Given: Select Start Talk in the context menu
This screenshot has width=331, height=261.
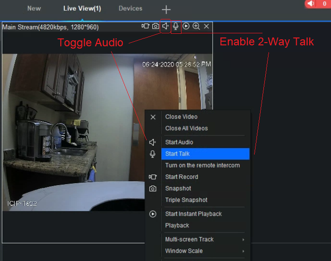Looking at the screenshot, I should click(x=205, y=154).
